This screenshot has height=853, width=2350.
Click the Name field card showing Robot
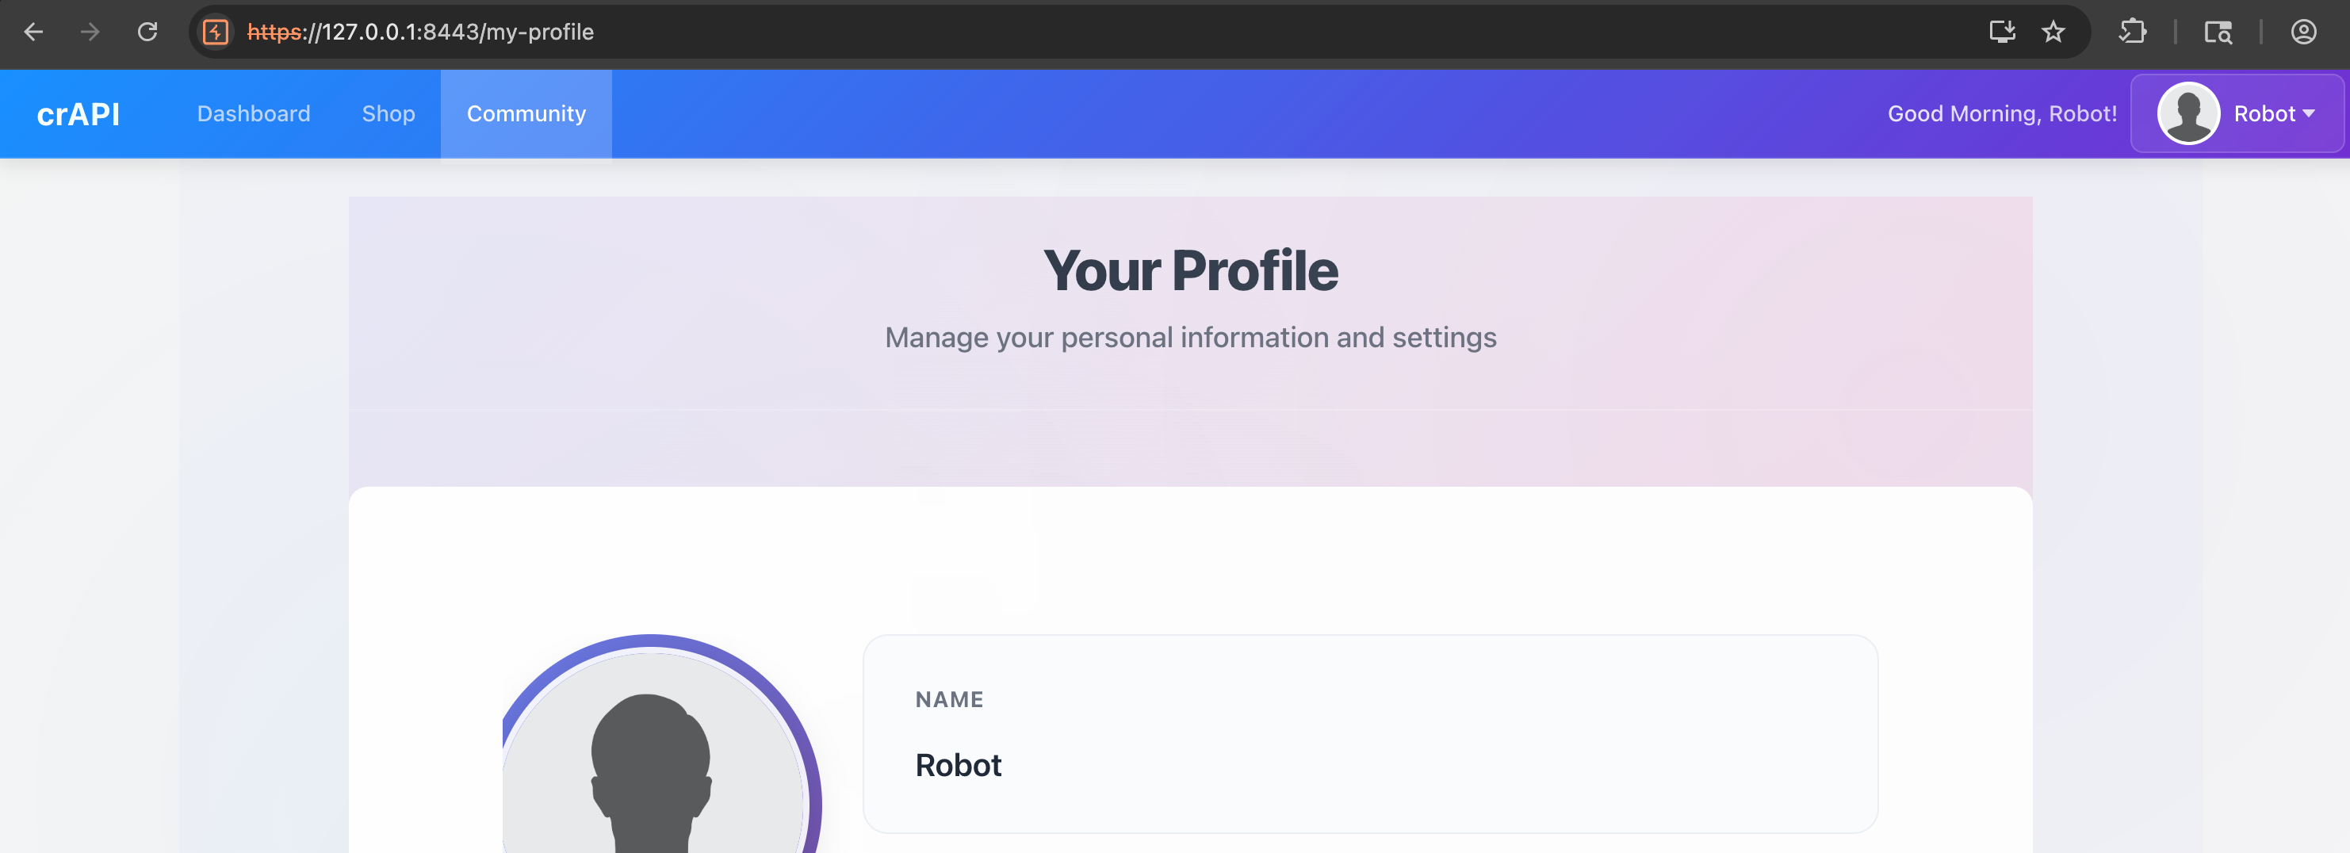(1369, 733)
